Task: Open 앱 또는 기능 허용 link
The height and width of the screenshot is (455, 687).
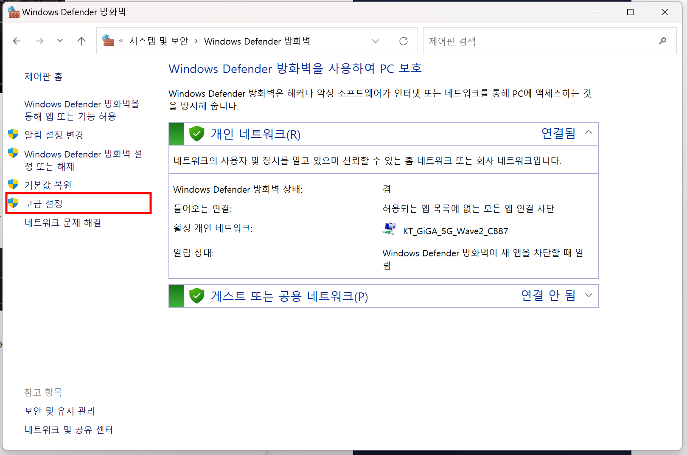Action: point(82,110)
